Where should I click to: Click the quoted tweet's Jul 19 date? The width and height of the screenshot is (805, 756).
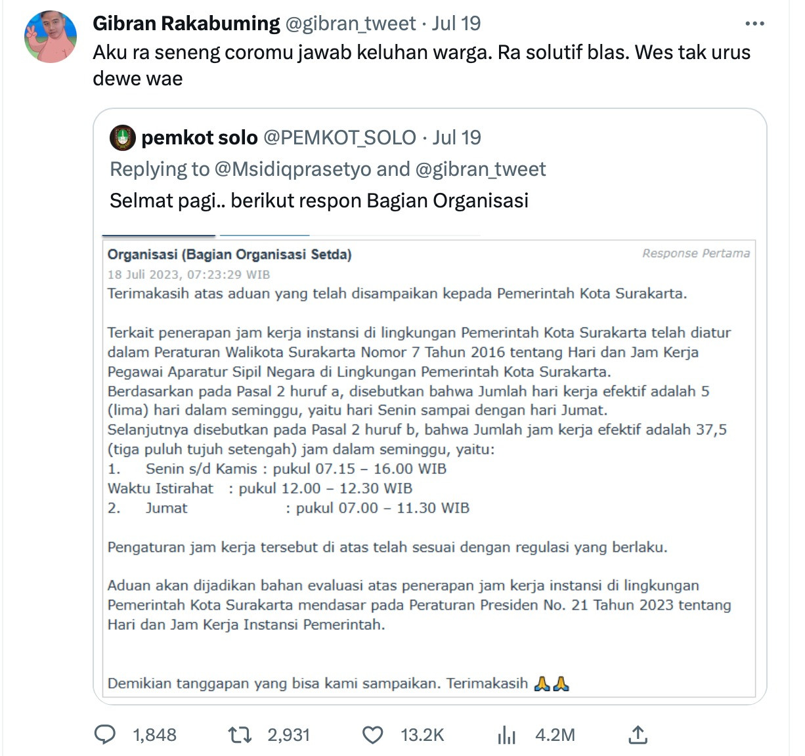click(457, 138)
